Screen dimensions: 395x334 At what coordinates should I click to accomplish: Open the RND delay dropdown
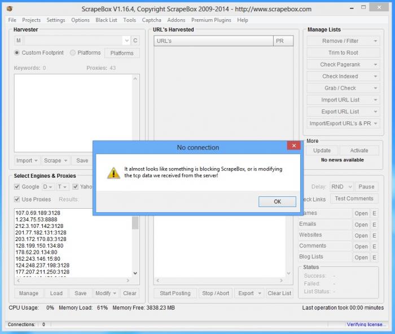[341, 187]
